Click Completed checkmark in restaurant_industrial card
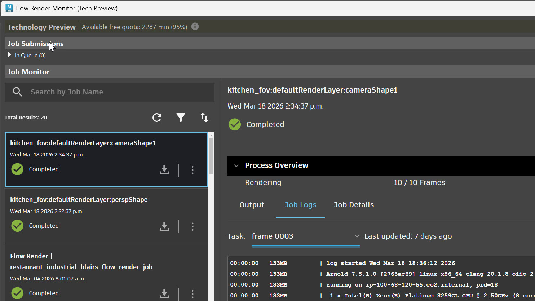Screen dimensions: 535x301 pos(17,293)
